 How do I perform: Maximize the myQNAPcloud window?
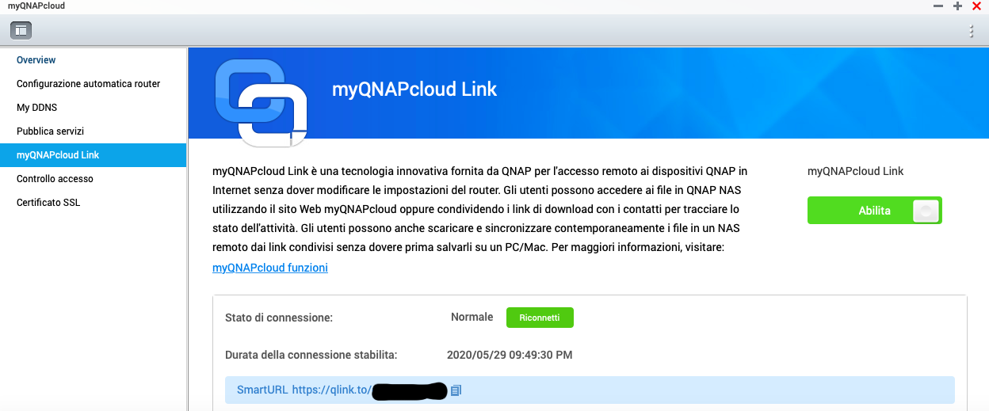coord(957,6)
